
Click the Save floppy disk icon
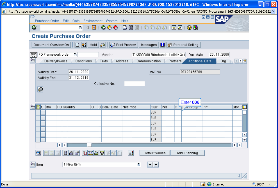point(94,28)
